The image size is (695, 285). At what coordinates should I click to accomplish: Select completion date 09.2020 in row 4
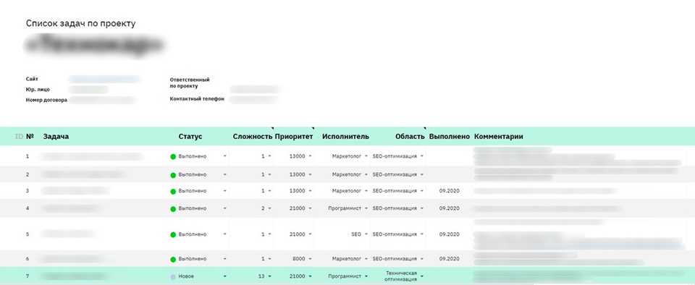(450, 208)
